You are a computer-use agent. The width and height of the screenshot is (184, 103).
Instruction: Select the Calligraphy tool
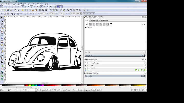(x=2, y=59)
